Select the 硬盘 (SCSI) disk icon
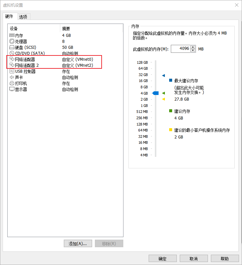This screenshot has width=242, height=265. [x=12, y=47]
